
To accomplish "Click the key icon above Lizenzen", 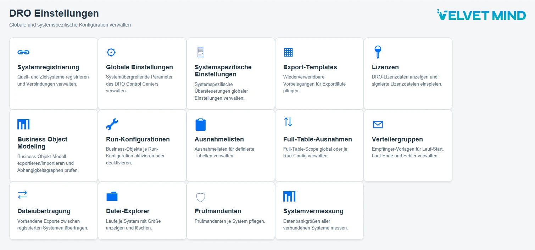I will point(378,52).
